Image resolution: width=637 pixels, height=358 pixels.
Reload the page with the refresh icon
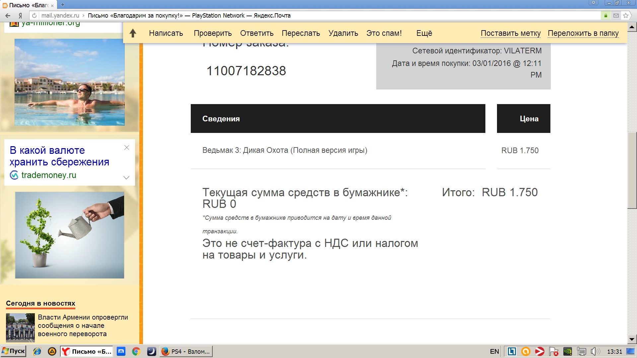pos(34,16)
